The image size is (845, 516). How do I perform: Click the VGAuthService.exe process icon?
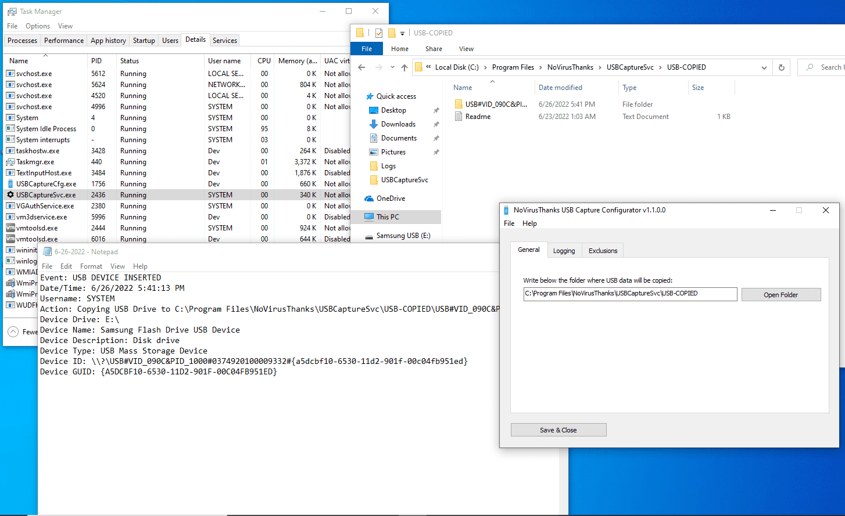click(10, 206)
